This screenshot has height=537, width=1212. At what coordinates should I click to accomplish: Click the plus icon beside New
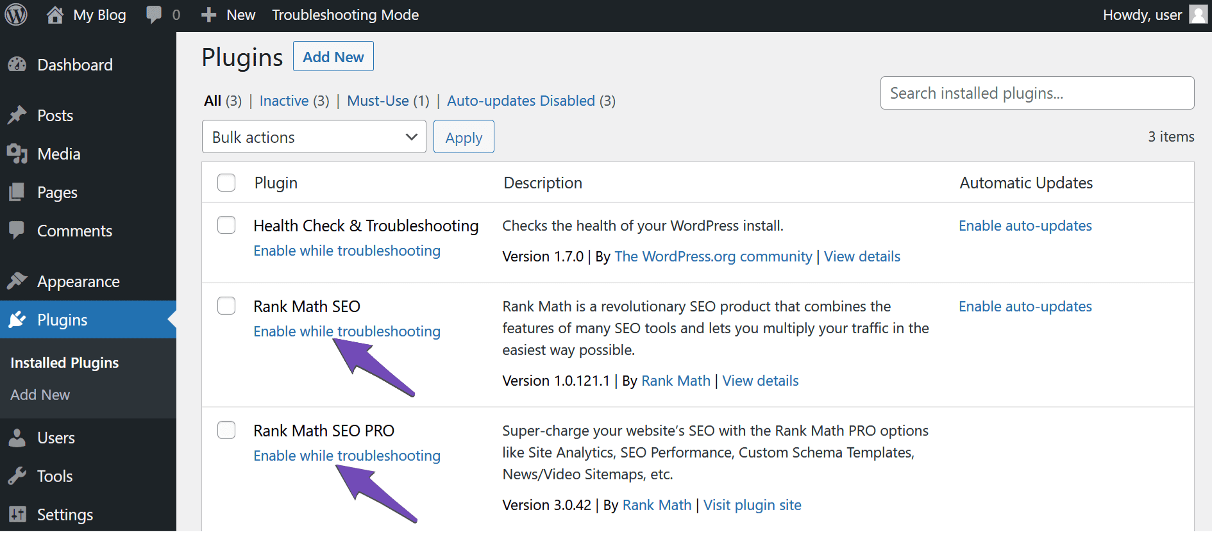208,15
